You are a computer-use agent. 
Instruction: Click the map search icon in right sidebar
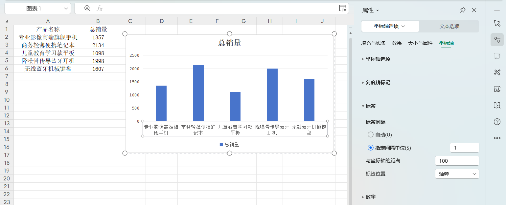point(497,105)
